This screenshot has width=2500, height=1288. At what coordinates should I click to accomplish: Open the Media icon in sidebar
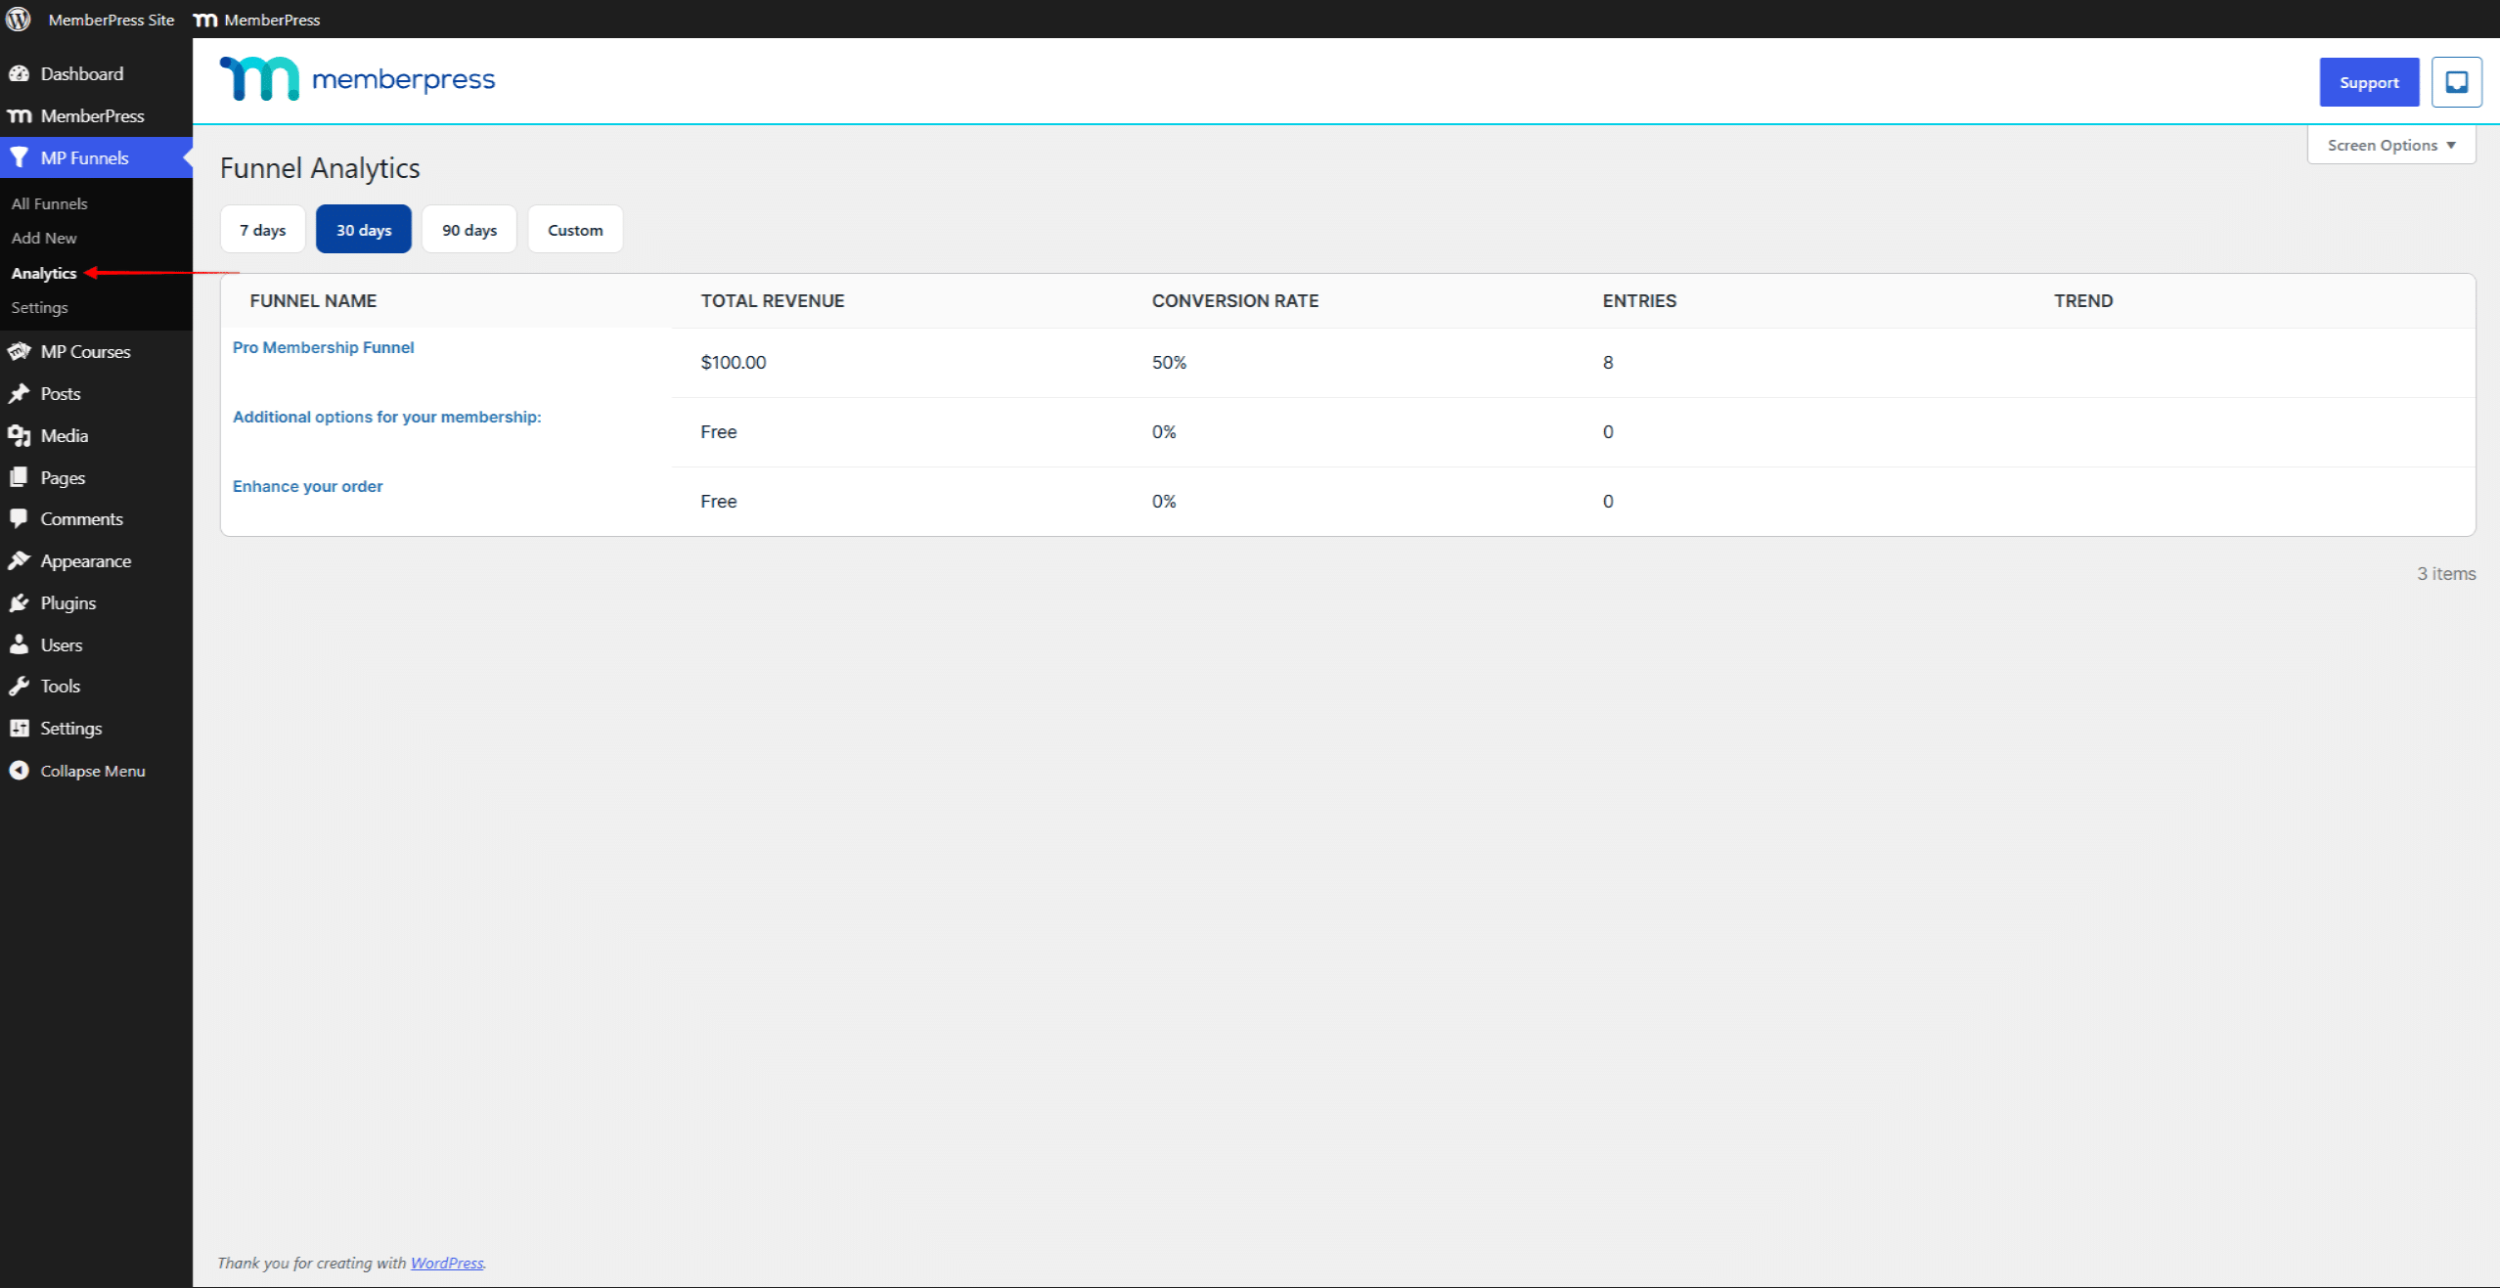click(19, 435)
